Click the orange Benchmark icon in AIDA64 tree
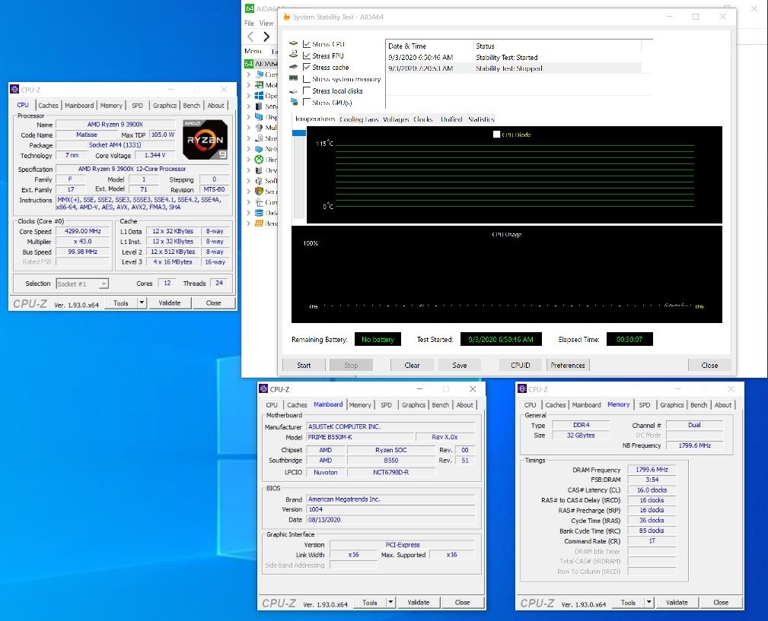 [x=260, y=223]
